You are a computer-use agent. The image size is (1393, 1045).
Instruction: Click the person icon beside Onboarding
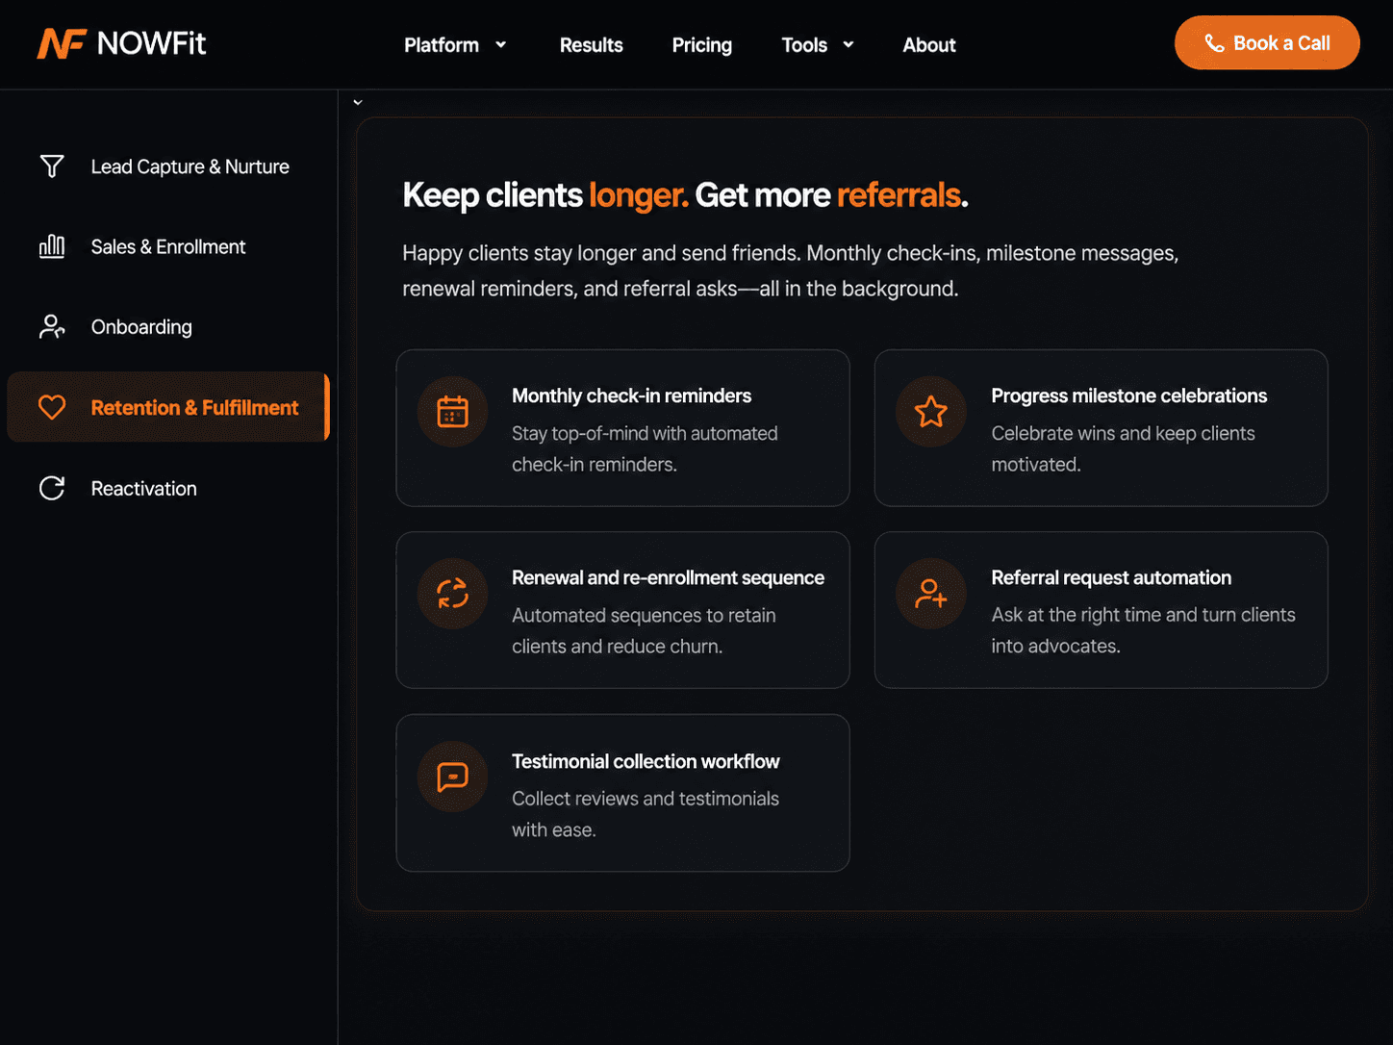tap(52, 327)
